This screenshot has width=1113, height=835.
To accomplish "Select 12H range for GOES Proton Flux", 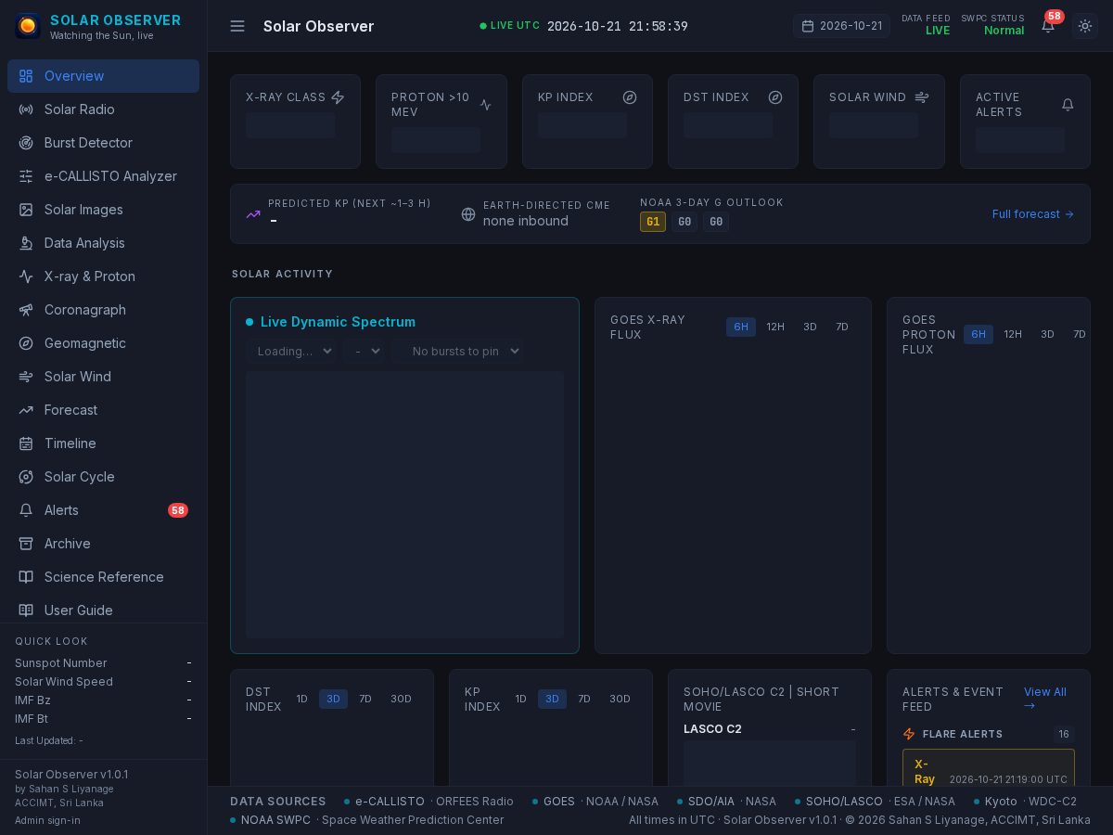I will 1013,334.
